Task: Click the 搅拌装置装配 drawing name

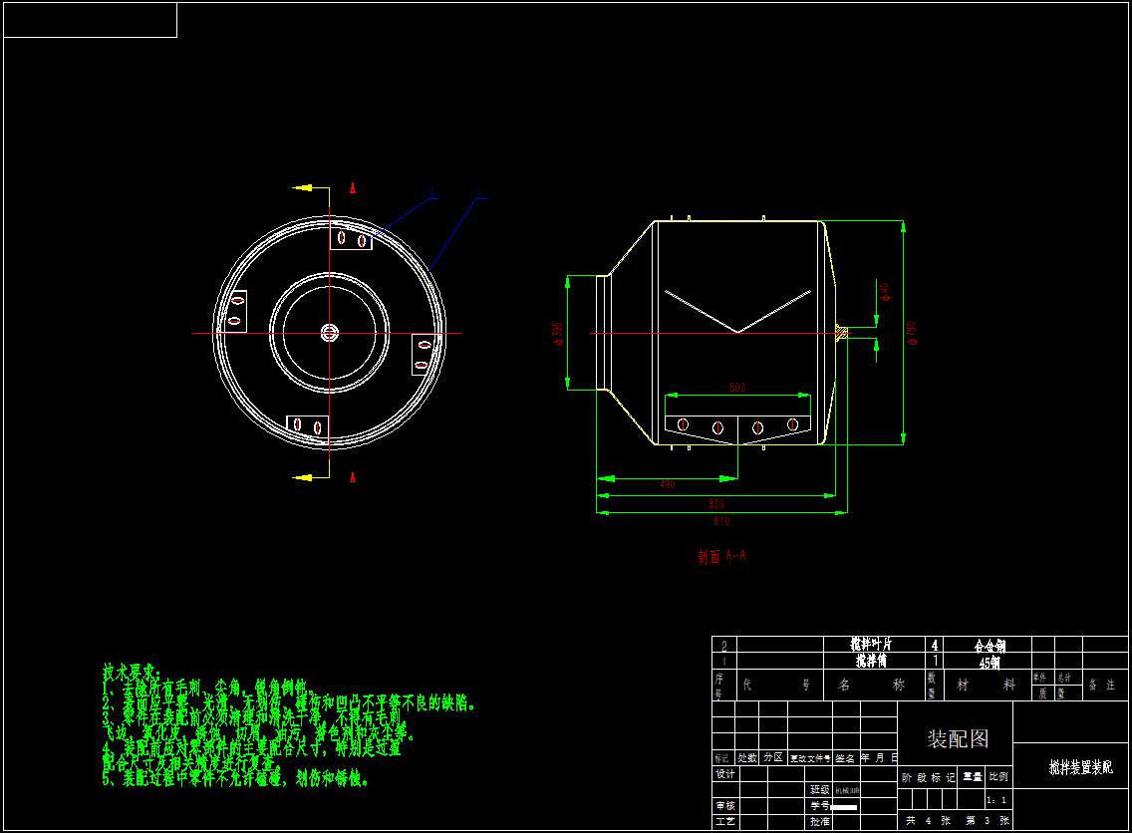Action: (1080, 767)
